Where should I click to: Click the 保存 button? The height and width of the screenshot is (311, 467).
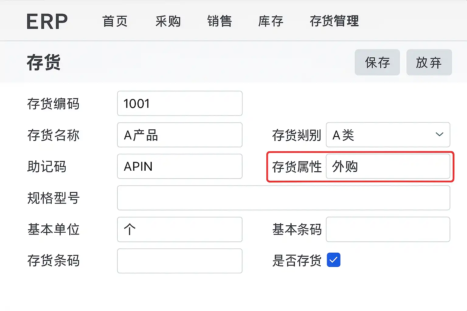pyautogui.click(x=377, y=63)
